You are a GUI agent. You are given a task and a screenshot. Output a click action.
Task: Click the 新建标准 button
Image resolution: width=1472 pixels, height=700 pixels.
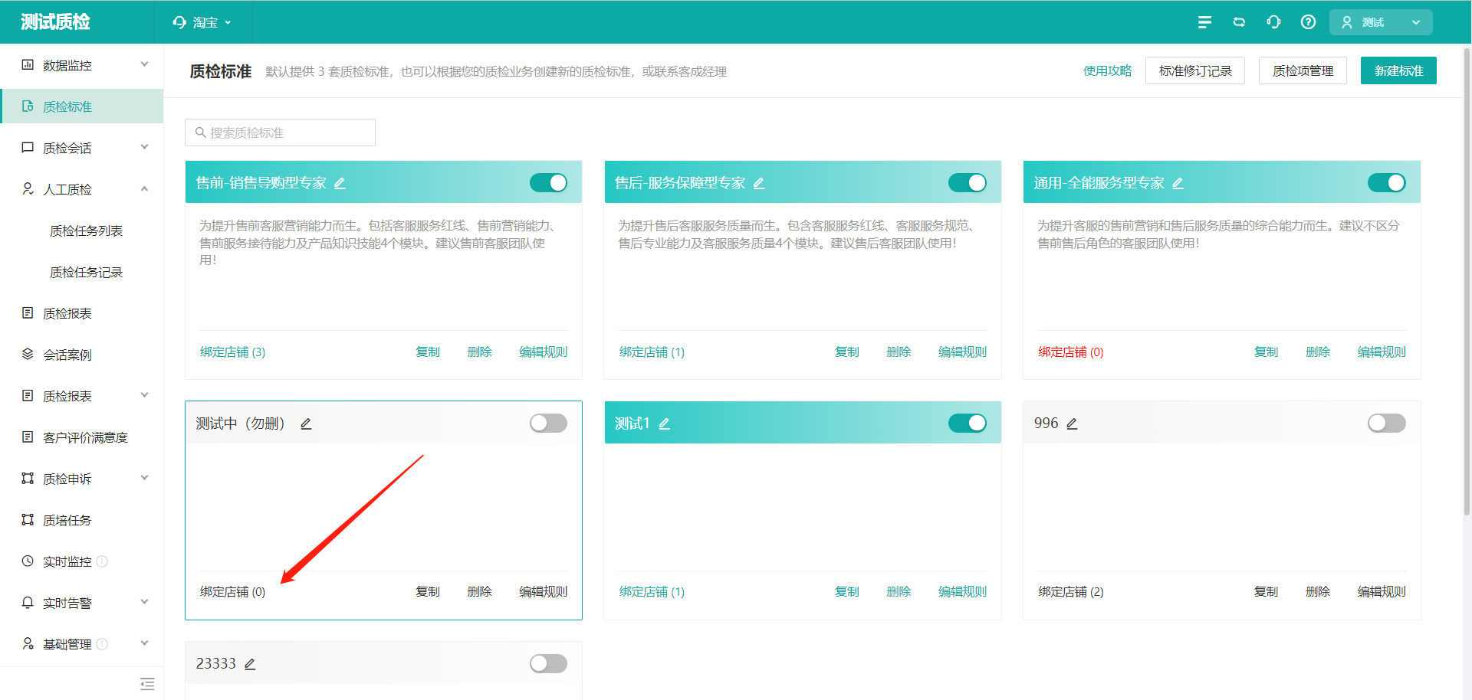[x=1398, y=70]
